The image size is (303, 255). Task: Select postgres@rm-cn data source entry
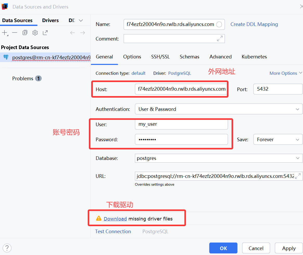45,57
